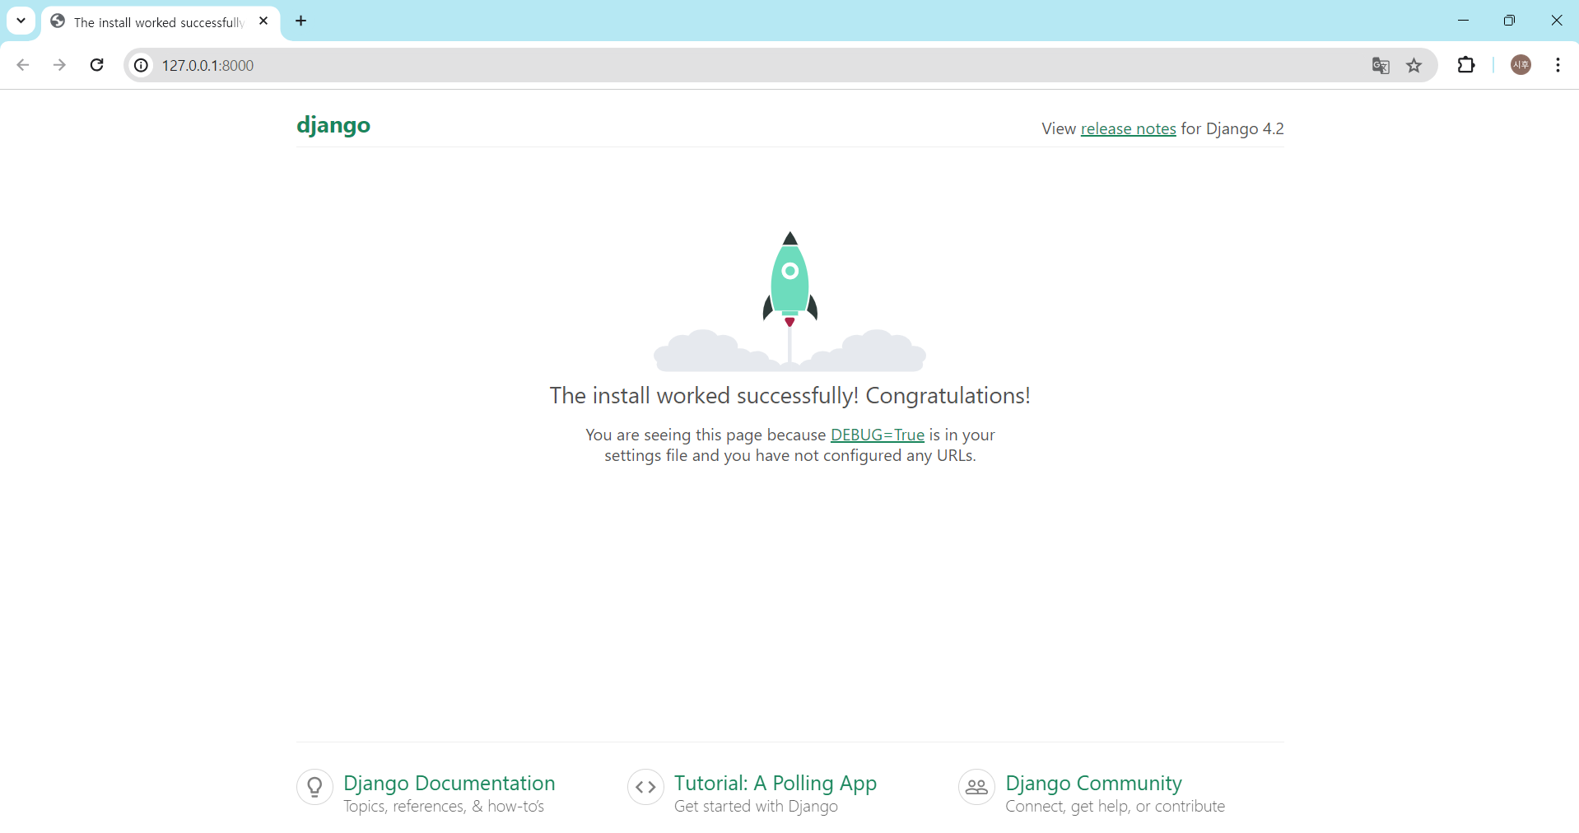Click 'for Django 4.2' text

tap(1232, 128)
